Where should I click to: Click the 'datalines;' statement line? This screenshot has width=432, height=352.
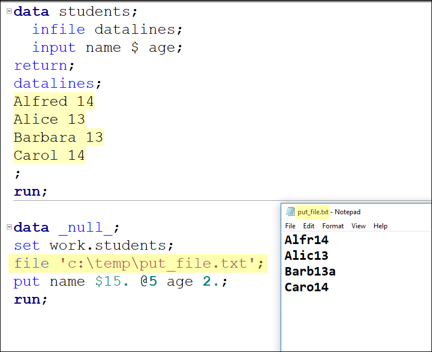point(57,83)
